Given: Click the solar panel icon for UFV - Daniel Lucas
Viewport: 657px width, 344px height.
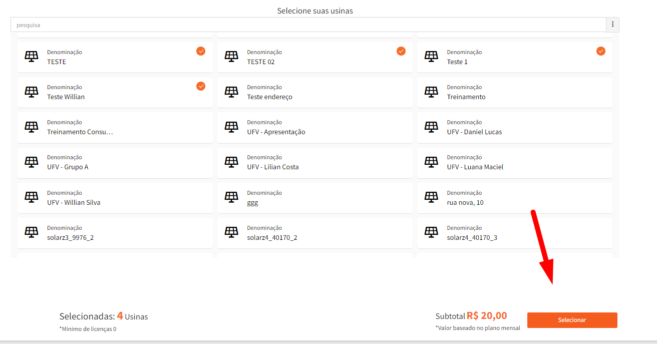Looking at the screenshot, I should click(x=431, y=127).
